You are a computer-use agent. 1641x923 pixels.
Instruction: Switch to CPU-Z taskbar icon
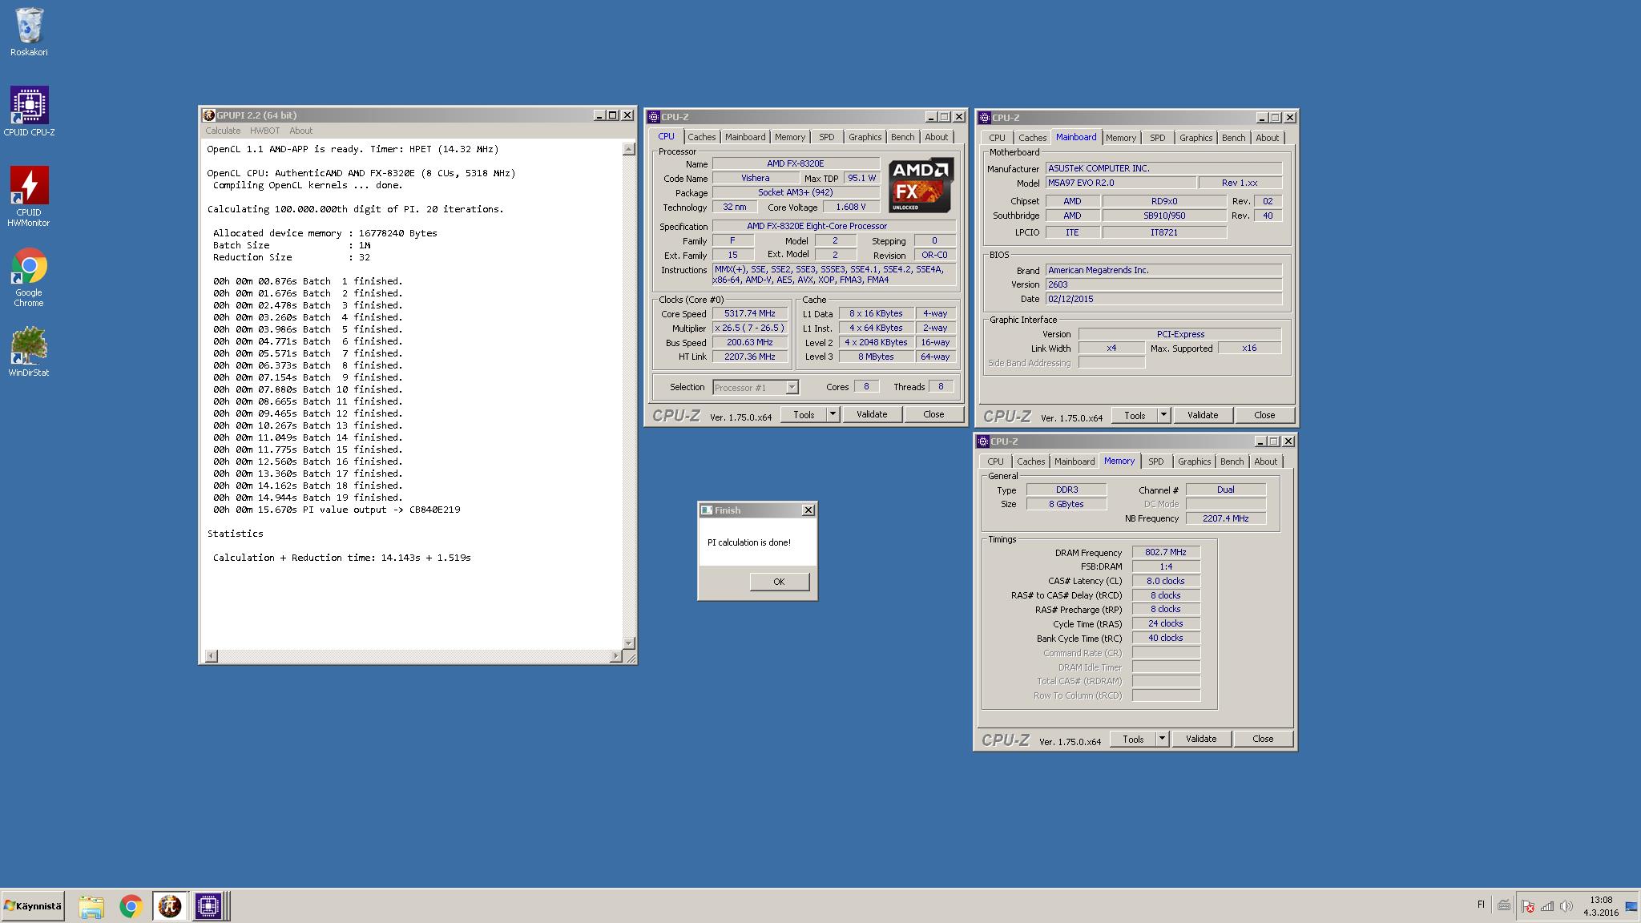pos(208,906)
